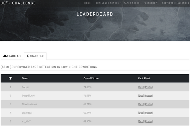190x126 pixels.
Task: Click the UG2+ Challenge site logo
Action: pos(18,3)
